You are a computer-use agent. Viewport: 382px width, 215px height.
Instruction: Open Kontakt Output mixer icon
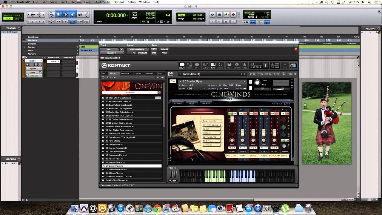pyautogui.click(x=206, y=65)
